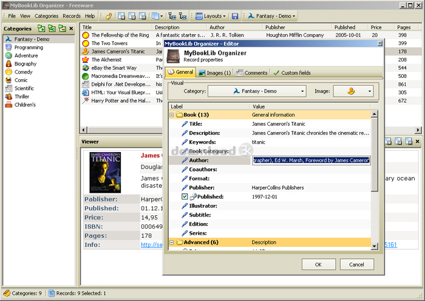Click edit category icon in Categories header

coord(52,28)
